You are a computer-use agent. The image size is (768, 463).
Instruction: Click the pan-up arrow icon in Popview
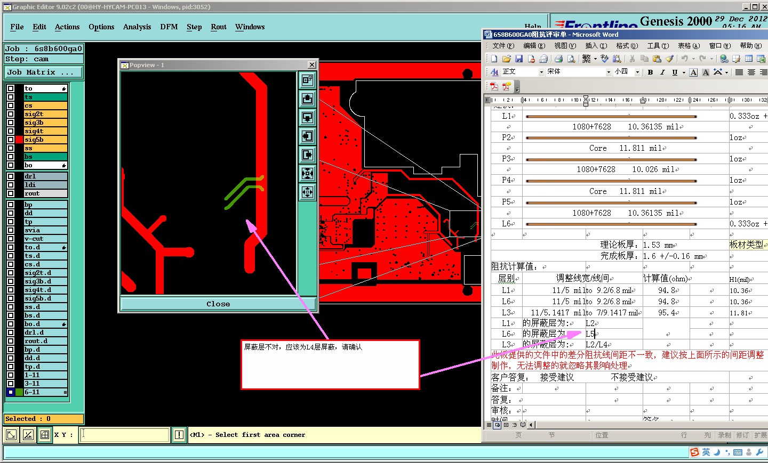point(308,99)
